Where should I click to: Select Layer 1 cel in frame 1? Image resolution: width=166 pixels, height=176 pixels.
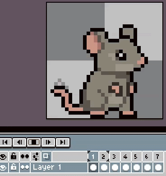tap(93, 167)
